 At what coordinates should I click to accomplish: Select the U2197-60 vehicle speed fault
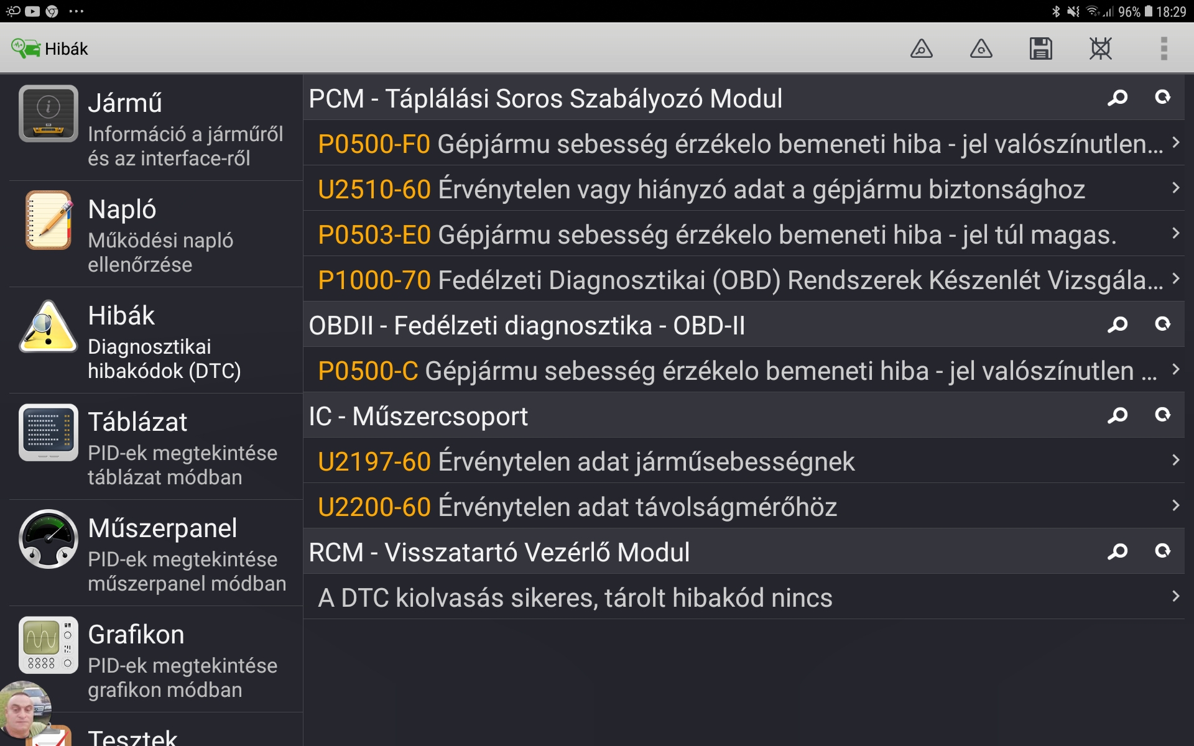point(715,461)
